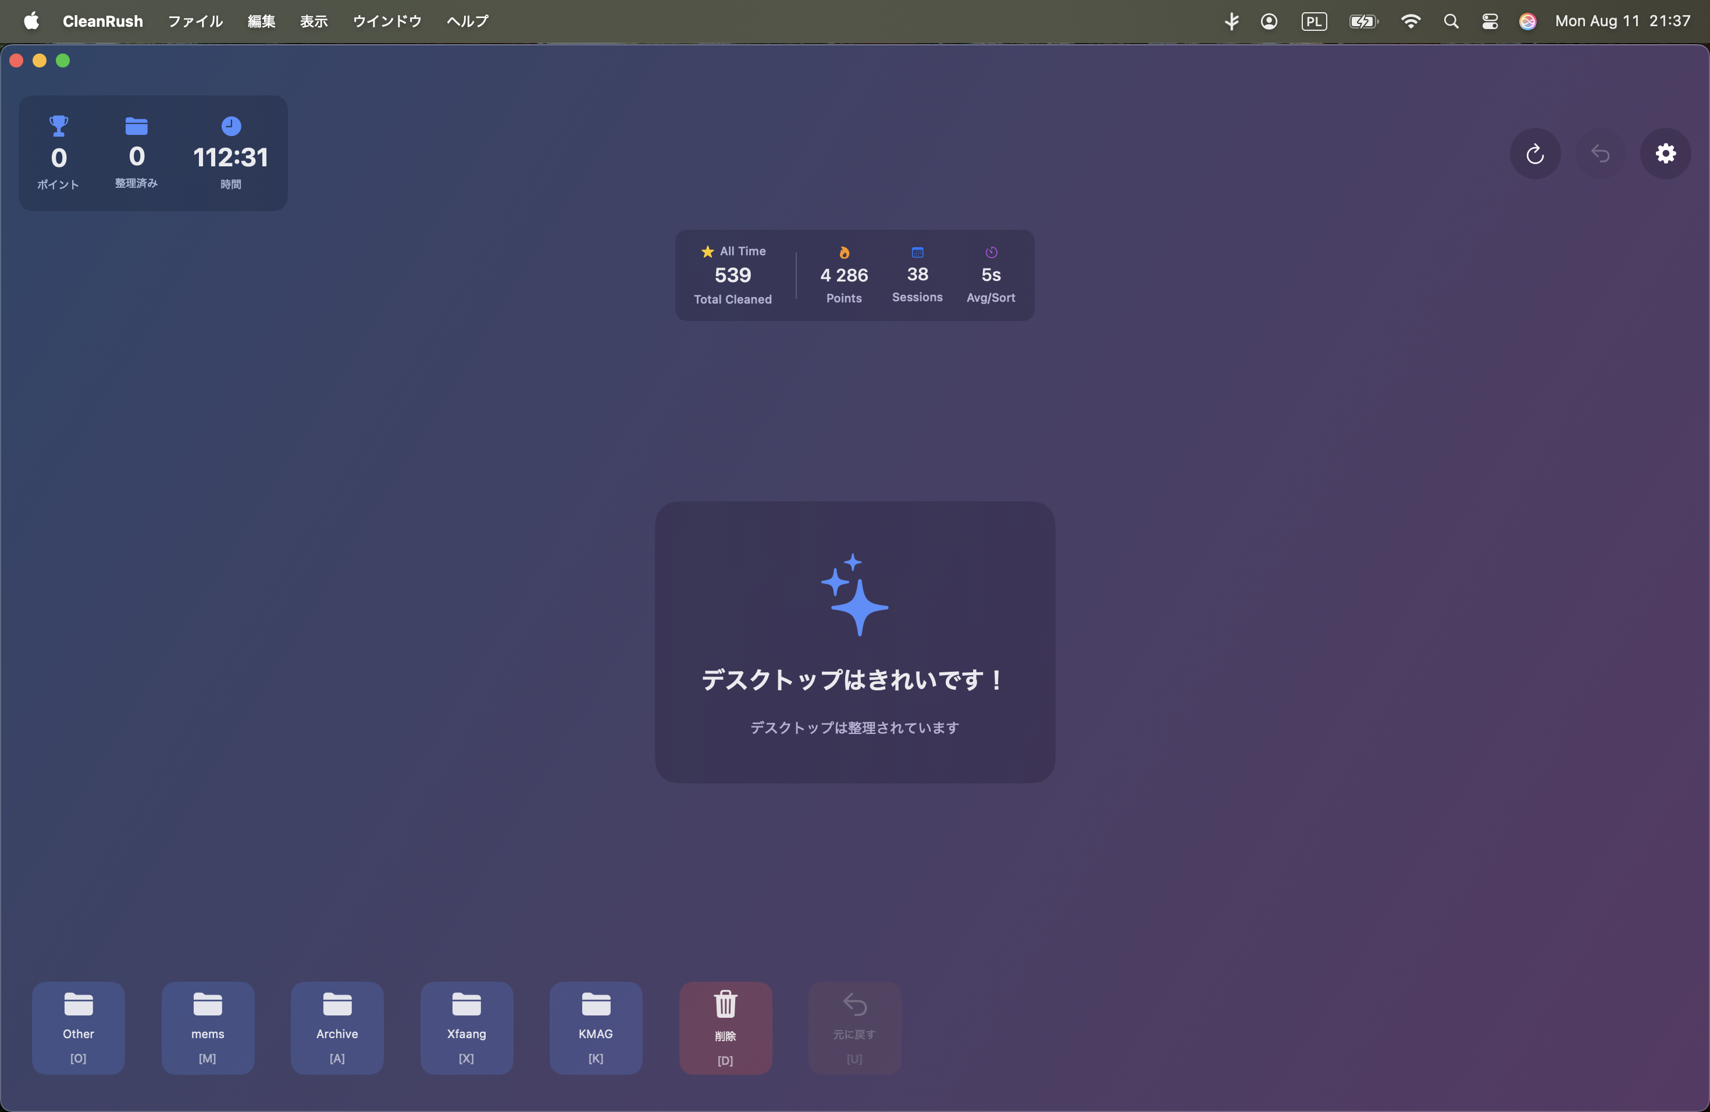Click the Wi-Fi status icon
The width and height of the screenshot is (1710, 1112).
[x=1410, y=21]
